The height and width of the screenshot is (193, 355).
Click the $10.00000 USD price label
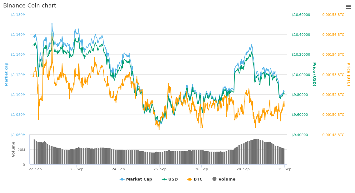click(301, 75)
